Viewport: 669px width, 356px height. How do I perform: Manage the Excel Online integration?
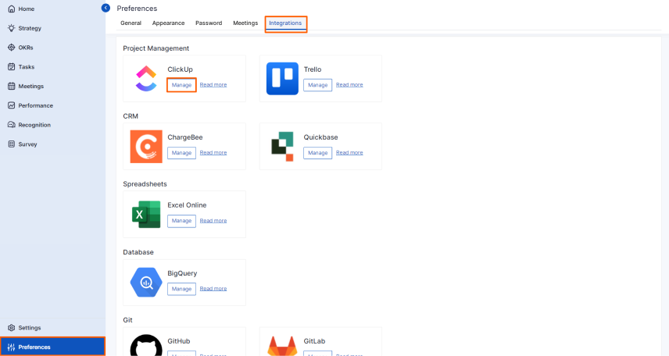[181, 221]
